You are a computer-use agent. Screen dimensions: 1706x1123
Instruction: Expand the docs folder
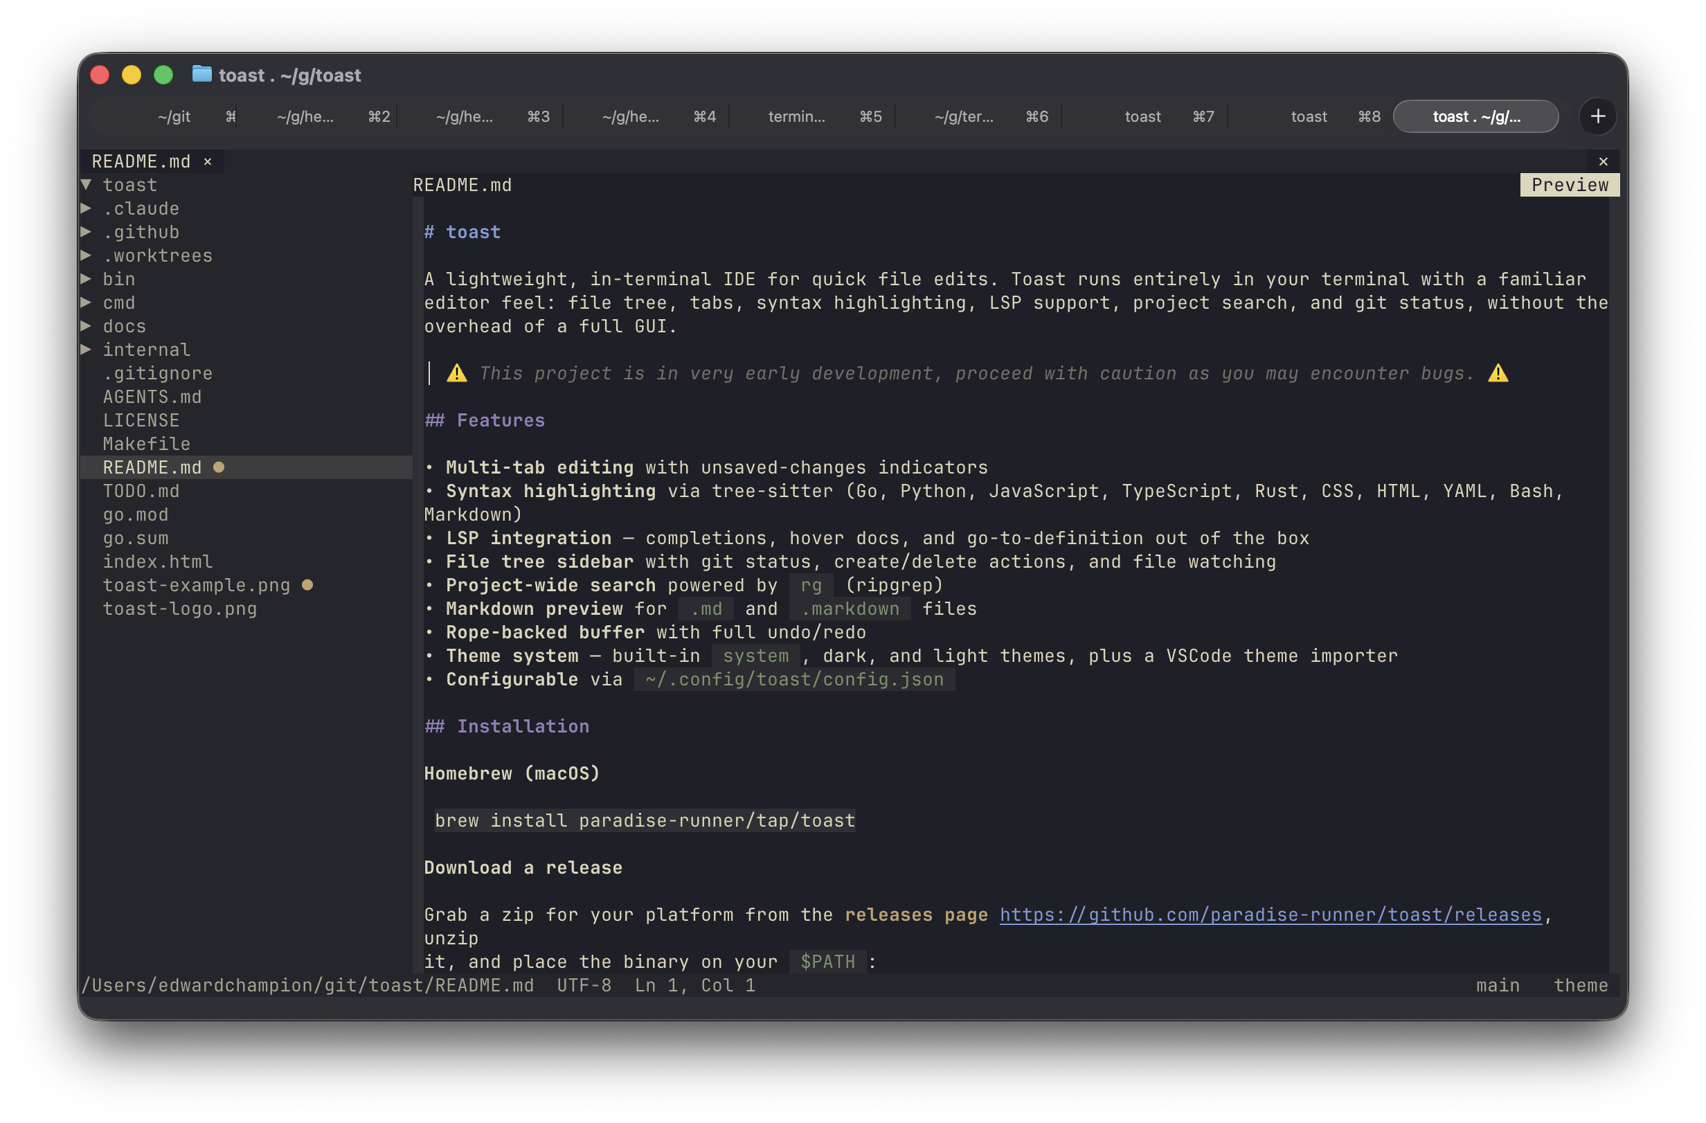[86, 326]
